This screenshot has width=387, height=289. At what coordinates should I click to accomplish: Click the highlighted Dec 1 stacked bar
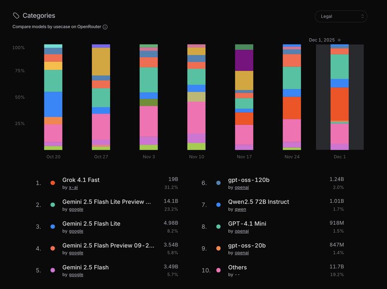point(340,97)
